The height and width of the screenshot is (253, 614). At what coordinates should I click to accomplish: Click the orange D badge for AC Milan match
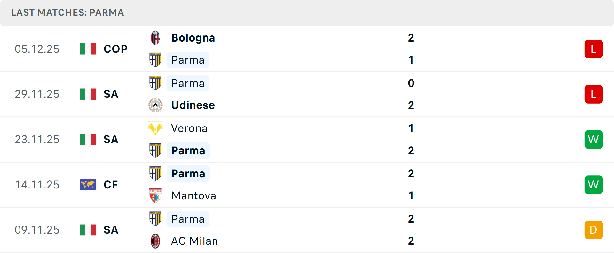pos(594,230)
